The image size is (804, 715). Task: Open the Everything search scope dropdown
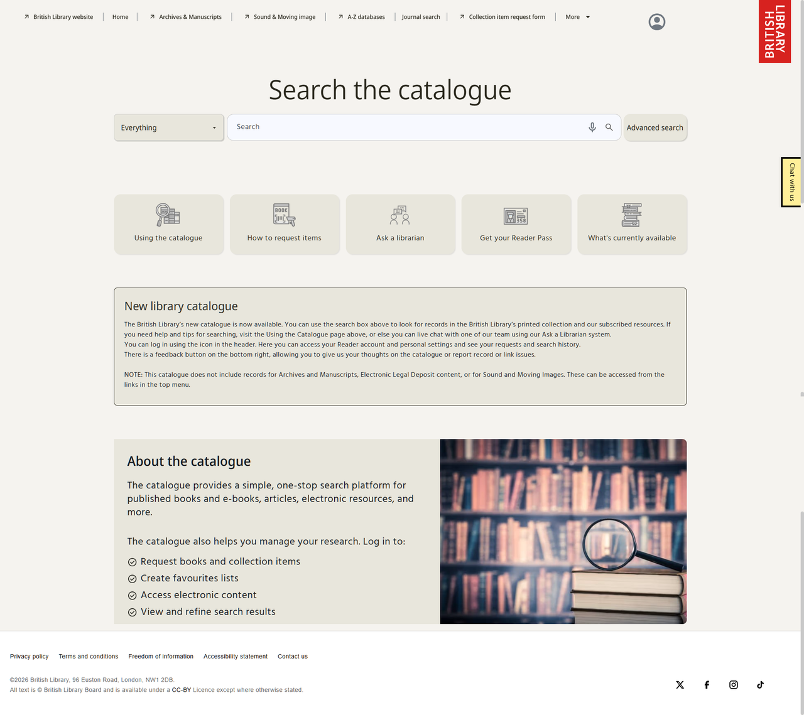169,127
